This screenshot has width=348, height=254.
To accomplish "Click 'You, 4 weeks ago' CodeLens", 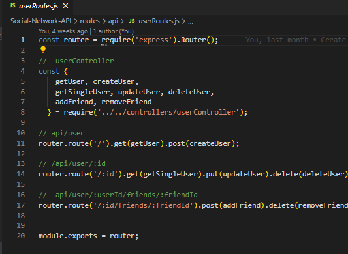I will [x=63, y=31].
